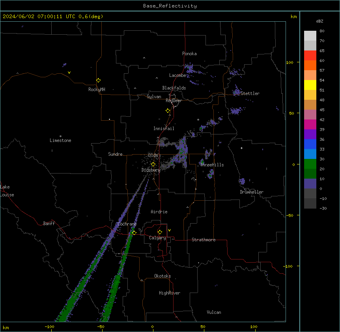Click the purple radar echo over Stettler
340x332 pixels.
pos(236,91)
